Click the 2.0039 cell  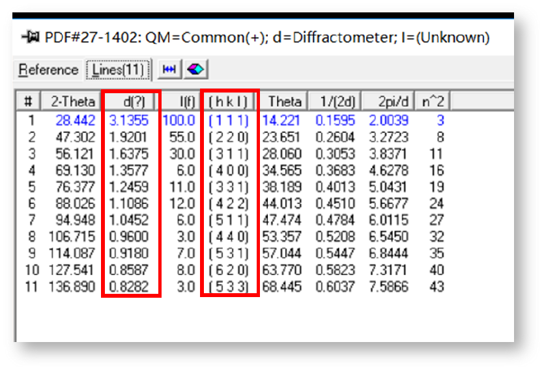(388, 121)
